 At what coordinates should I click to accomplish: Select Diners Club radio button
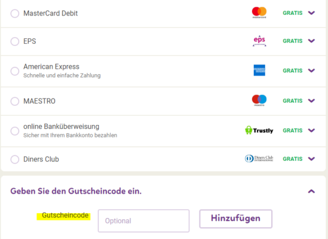[15, 160]
